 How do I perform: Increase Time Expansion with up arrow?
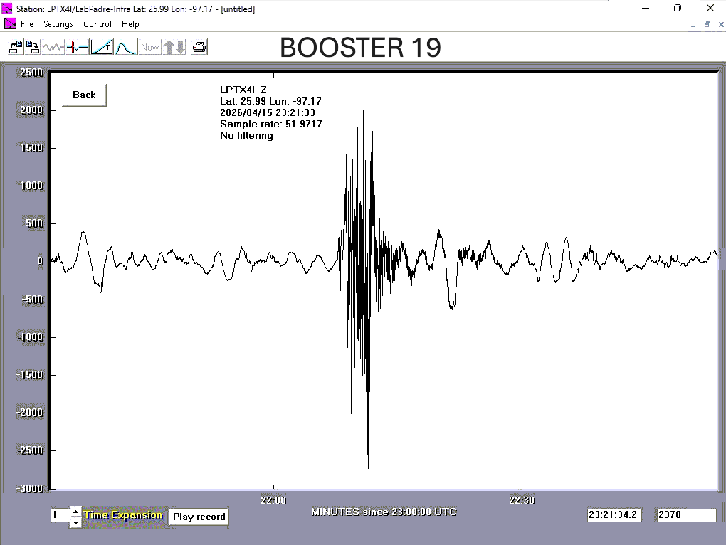75,511
